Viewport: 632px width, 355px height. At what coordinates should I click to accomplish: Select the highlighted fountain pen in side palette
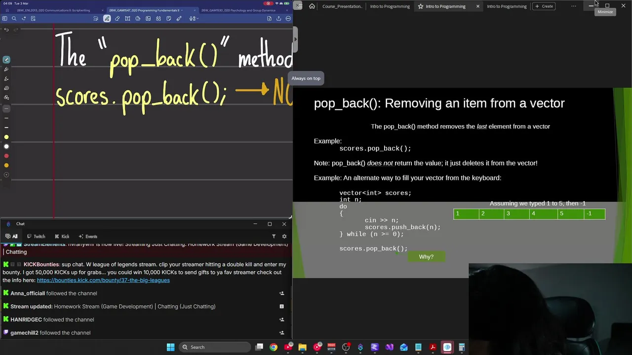(x=6, y=60)
